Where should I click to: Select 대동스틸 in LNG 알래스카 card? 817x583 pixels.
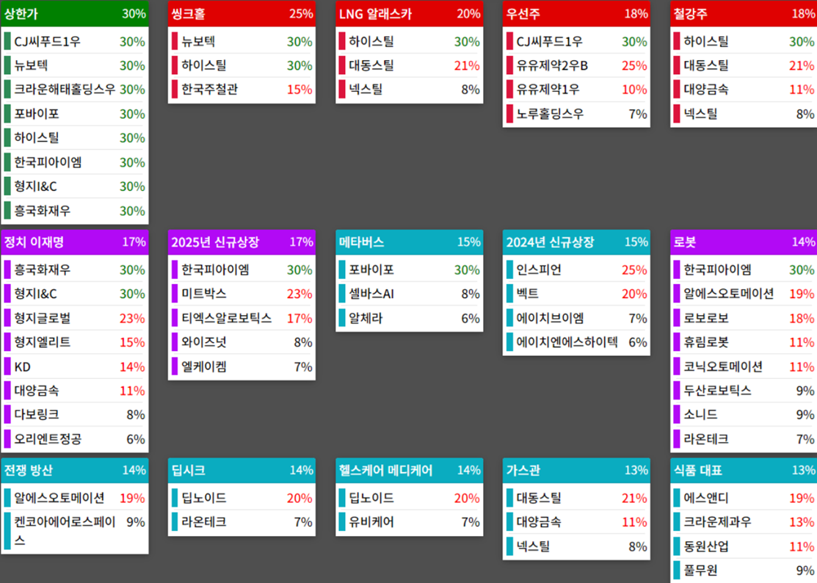(409, 65)
